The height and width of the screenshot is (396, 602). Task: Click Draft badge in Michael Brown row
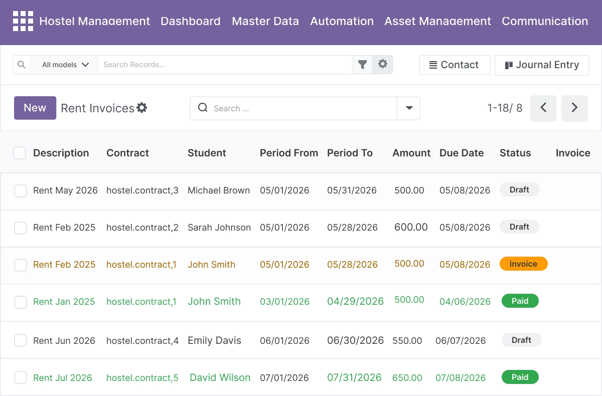pos(519,189)
